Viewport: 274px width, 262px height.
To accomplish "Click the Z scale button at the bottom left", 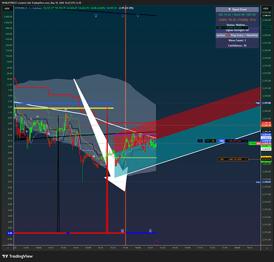I will tap(8, 248).
